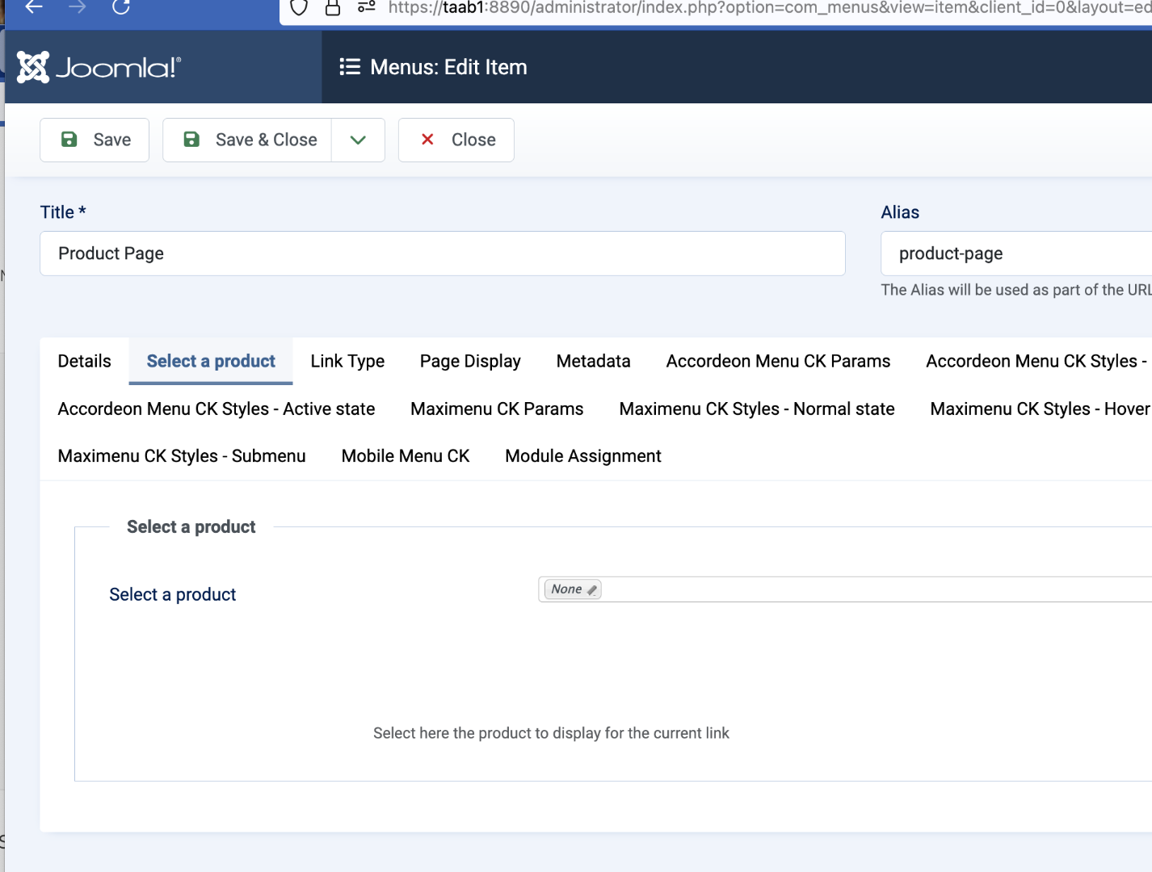Open Accordeon Menu CK Styles - Active state tab

point(217,409)
